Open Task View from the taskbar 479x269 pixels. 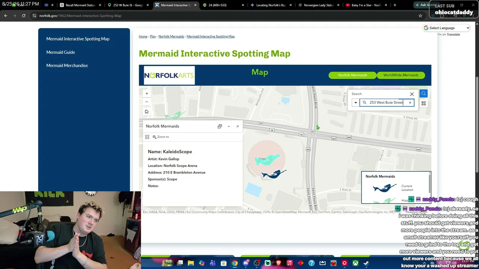(180, 263)
